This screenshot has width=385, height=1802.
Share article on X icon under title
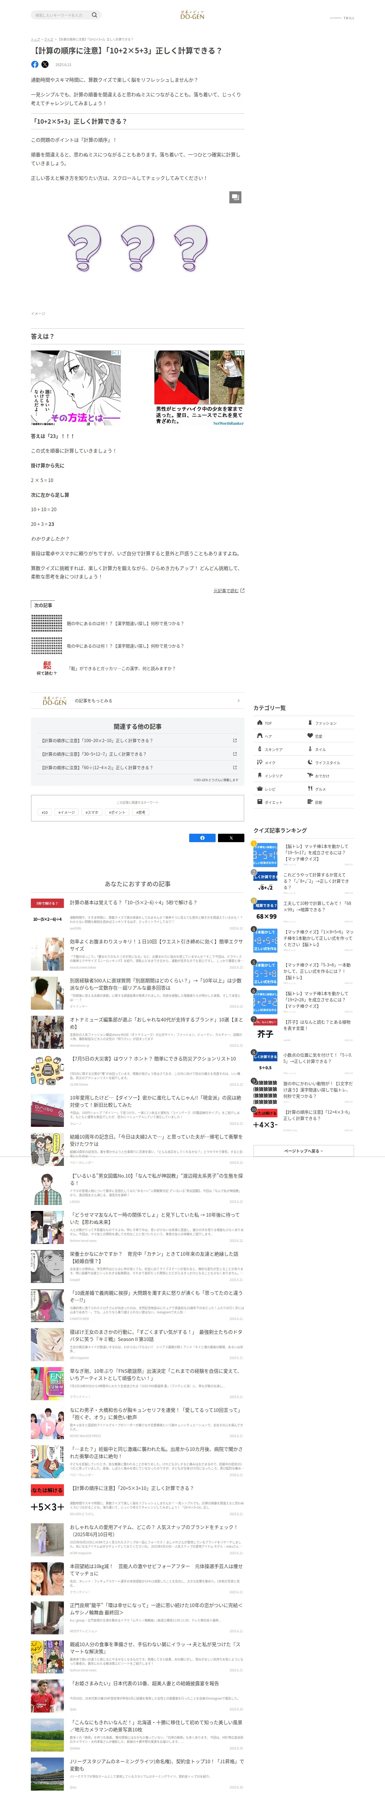45,64
